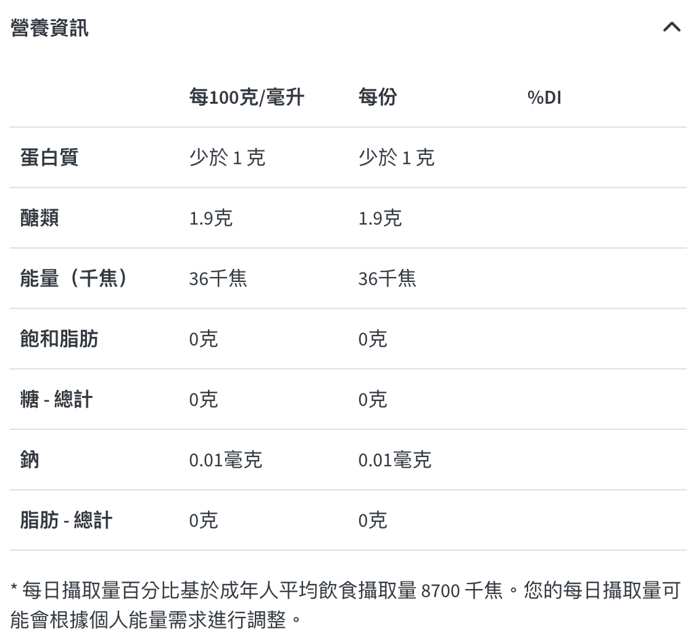Select the 少於 1 克 protein value
696x644 pixels.
[227, 158]
